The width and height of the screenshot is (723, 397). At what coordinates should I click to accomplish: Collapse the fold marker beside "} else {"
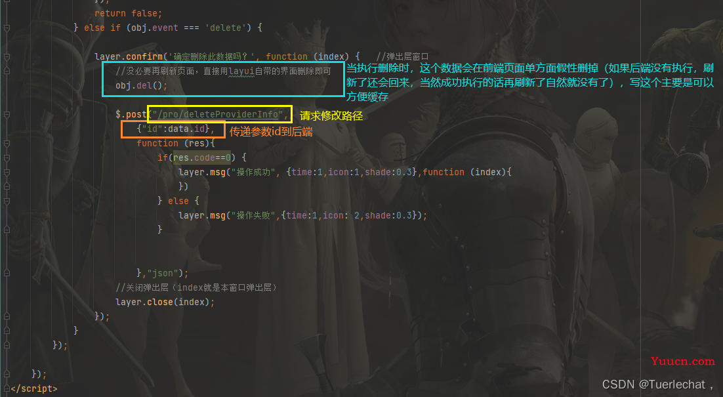pyautogui.click(x=7, y=201)
